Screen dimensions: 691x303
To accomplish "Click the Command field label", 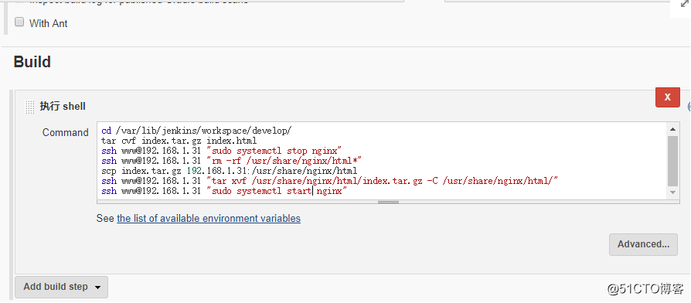I will point(65,133).
